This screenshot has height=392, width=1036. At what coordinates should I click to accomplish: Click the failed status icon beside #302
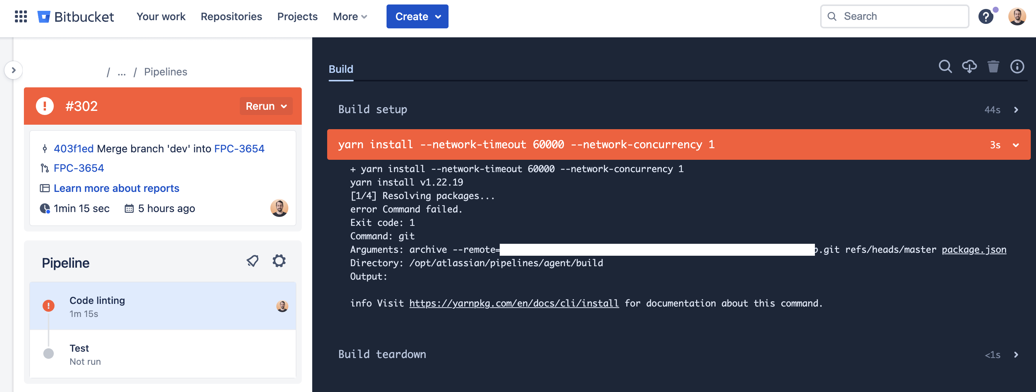45,106
